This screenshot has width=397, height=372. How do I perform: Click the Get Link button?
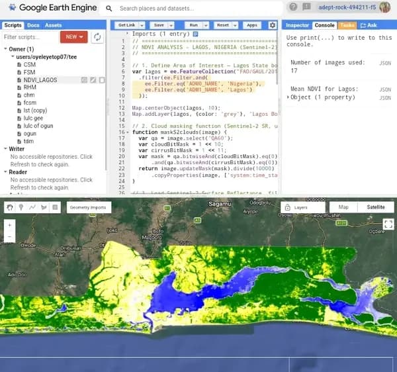pyautogui.click(x=126, y=25)
